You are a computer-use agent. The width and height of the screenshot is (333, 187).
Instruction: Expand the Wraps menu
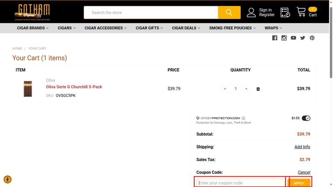click(273, 28)
